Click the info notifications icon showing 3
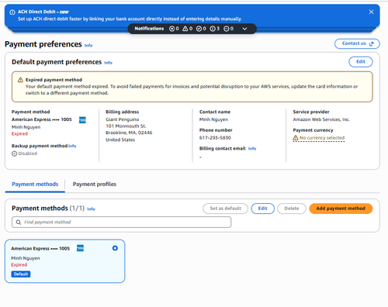The width and height of the screenshot is (388, 307). click(213, 29)
